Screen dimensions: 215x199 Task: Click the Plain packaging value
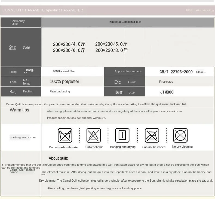[60, 91]
